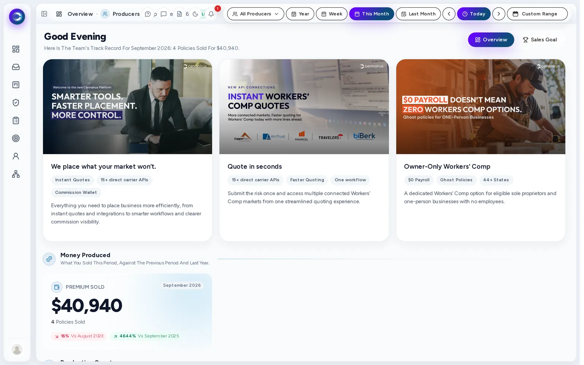Click the Commission Wallet tag
584x365 pixels.
[76, 192]
